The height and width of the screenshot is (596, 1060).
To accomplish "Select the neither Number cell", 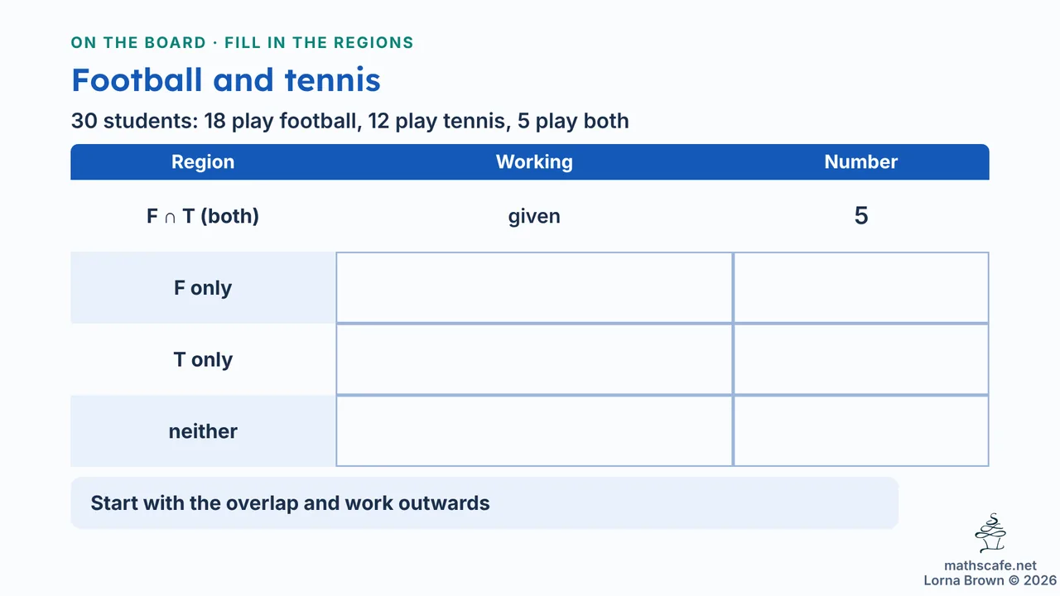I will coord(861,431).
